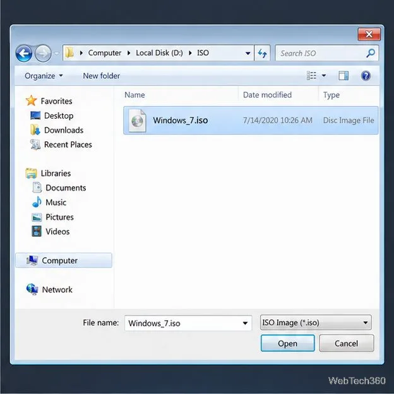Image resolution: width=394 pixels, height=394 pixels.
Task: Click the folder icon in address bar
Action: pos(69,53)
